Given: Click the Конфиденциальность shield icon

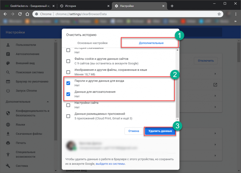Looking at the screenshot, I should (8, 113).
